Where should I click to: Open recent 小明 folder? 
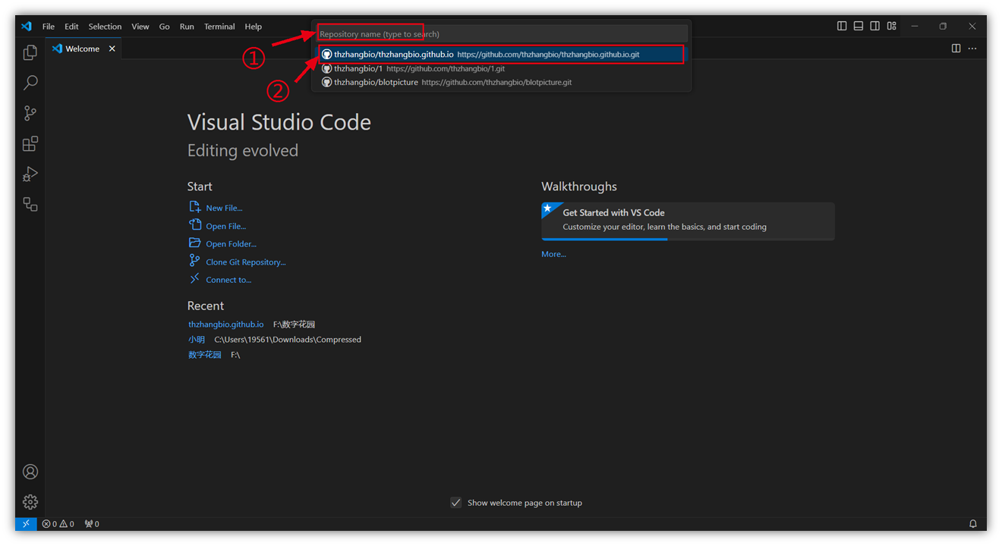coord(197,340)
